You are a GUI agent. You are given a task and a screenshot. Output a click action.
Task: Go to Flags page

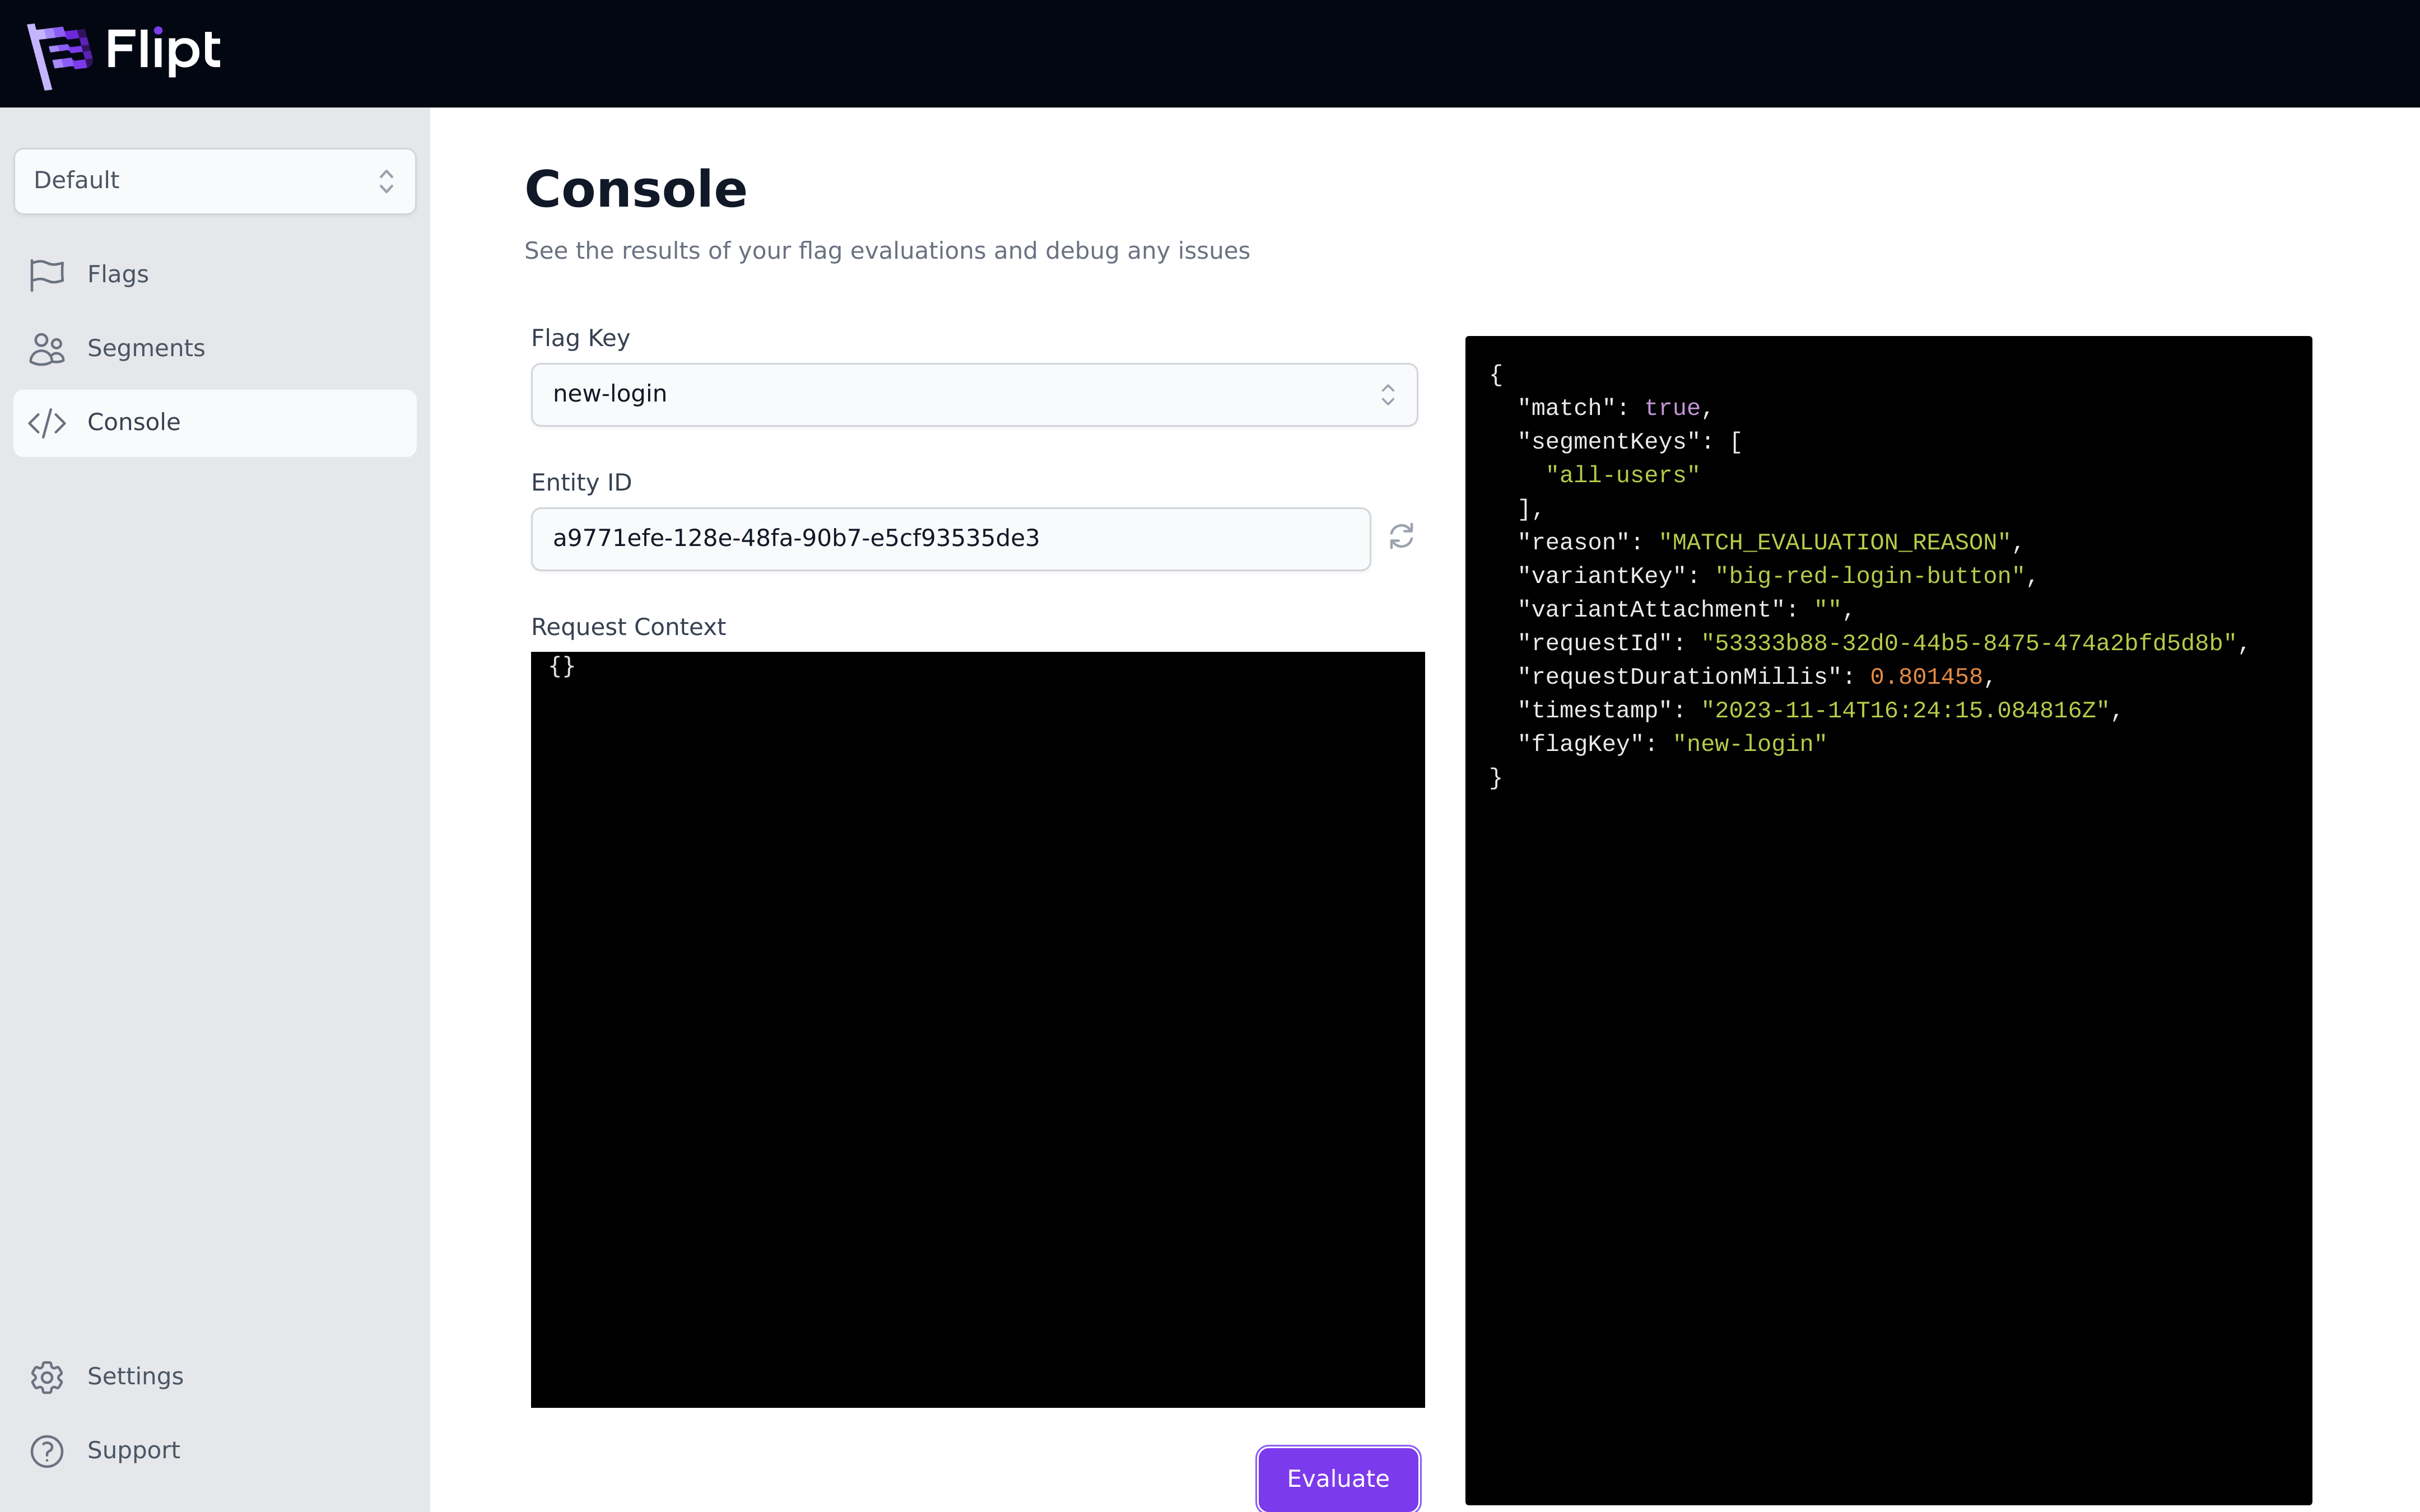coord(118,274)
